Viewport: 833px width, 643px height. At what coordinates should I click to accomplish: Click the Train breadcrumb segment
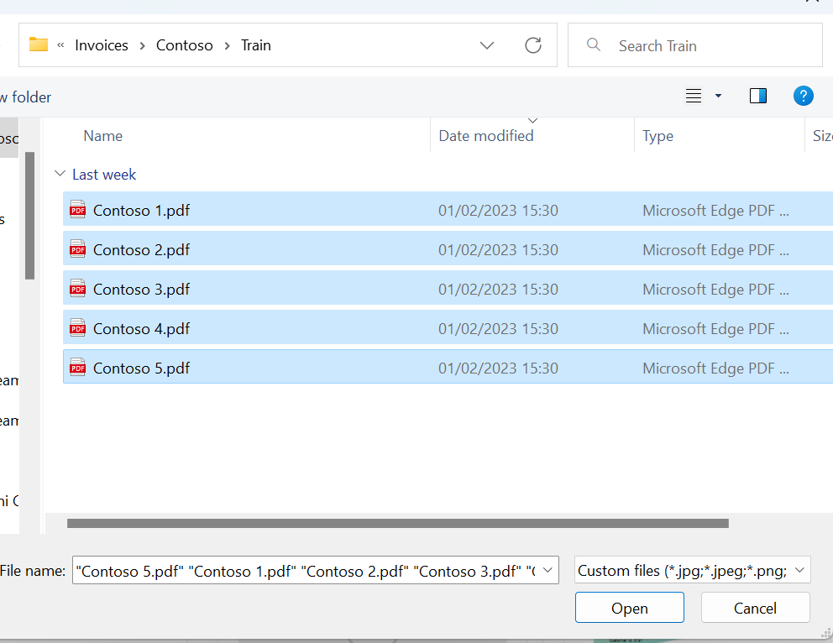pyautogui.click(x=256, y=45)
